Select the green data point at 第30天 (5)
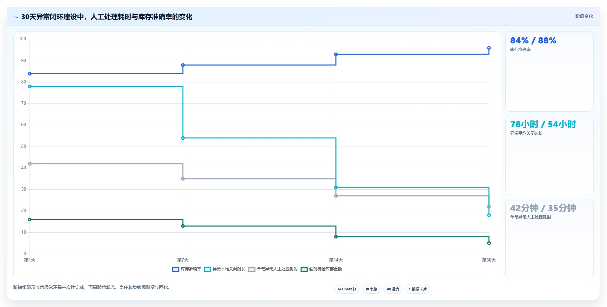 489,243
